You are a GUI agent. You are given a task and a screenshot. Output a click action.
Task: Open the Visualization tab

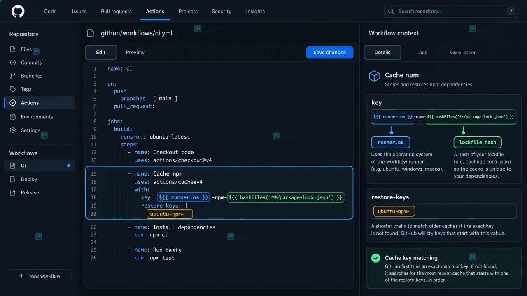[463, 53]
